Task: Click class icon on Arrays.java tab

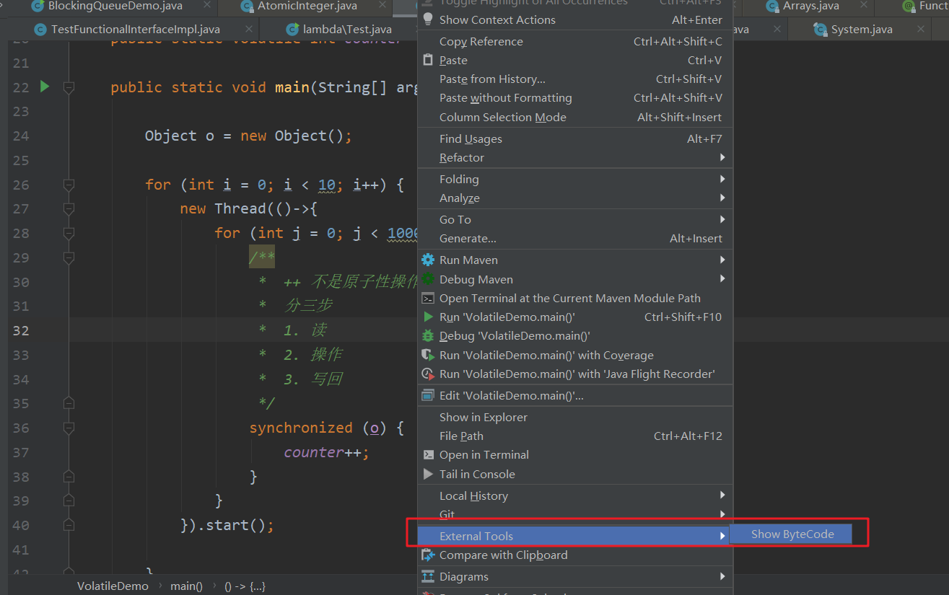Action: [x=773, y=6]
